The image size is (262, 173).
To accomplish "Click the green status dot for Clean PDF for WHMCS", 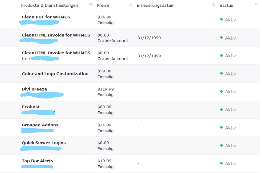I will (221, 19).
